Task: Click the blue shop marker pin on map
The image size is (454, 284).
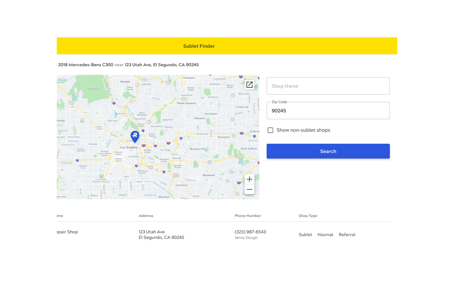Action: [x=135, y=136]
